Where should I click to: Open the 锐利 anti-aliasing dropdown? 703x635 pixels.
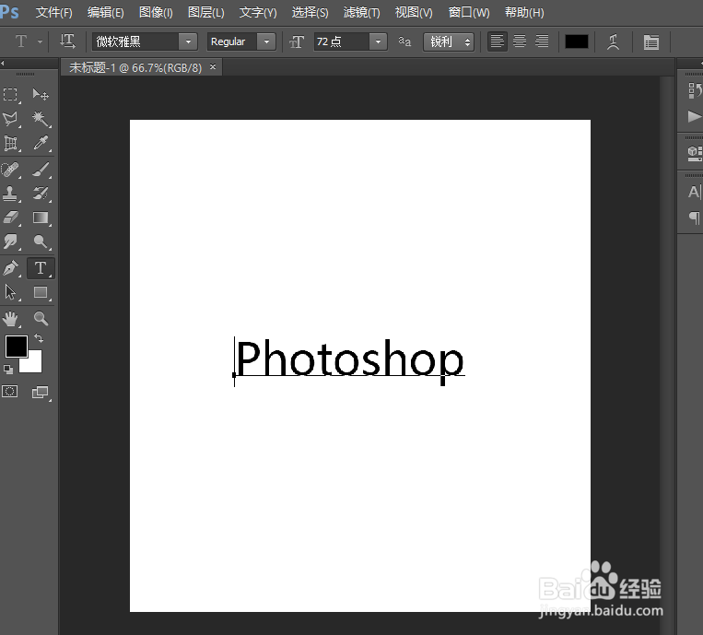(x=449, y=41)
